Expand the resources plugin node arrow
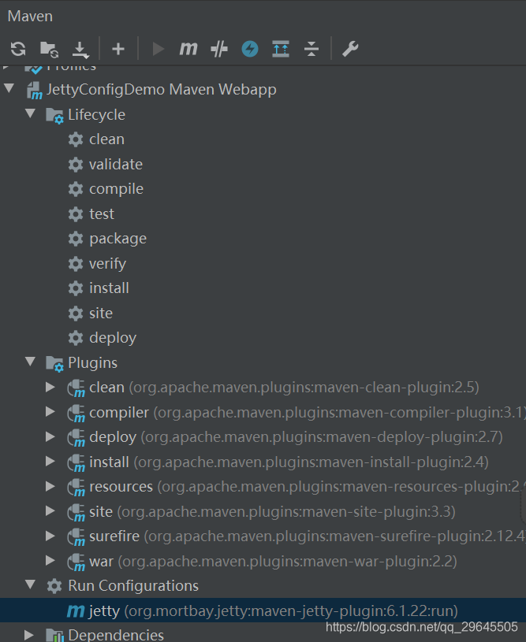This screenshot has width=526, height=642. [x=50, y=486]
